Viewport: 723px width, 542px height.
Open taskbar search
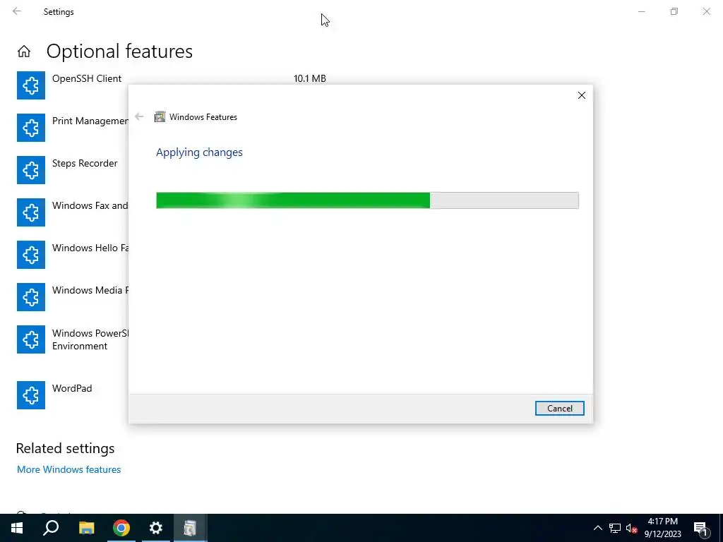coord(51,528)
